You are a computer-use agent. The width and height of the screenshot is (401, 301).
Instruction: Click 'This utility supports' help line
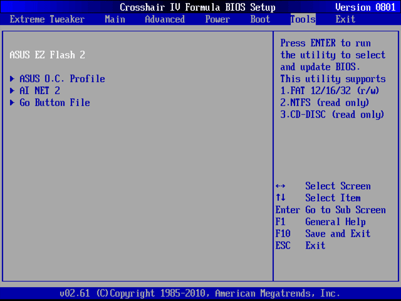pyautogui.click(x=333, y=78)
